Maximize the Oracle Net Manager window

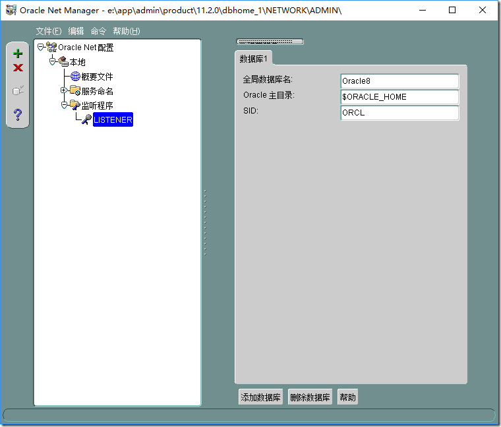[x=452, y=11]
